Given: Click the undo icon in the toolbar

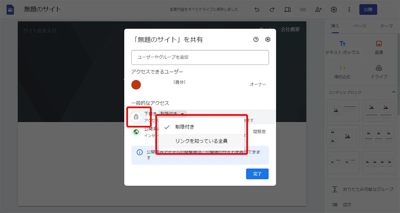Looking at the screenshot, I should (257, 9).
